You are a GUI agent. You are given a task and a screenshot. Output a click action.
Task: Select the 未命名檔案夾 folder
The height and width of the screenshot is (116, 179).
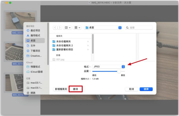pos(71,42)
